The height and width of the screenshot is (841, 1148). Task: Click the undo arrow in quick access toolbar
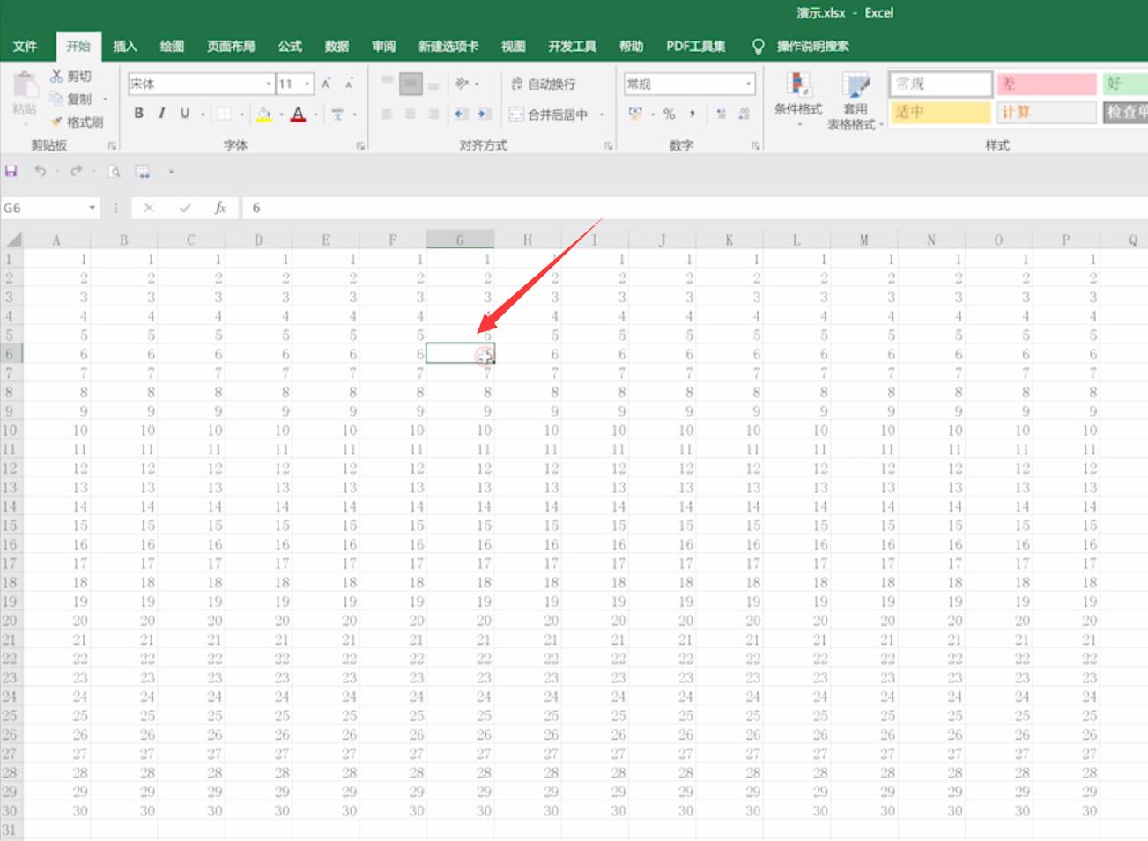click(x=40, y=171)
